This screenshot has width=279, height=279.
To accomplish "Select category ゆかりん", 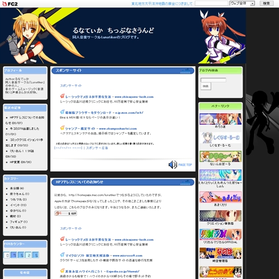I will (18, 210).
